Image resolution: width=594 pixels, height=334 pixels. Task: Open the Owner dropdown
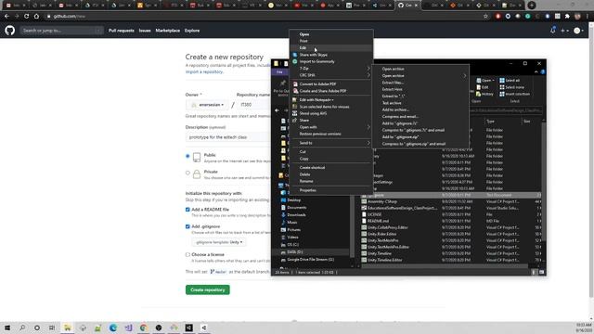[207, 105]
